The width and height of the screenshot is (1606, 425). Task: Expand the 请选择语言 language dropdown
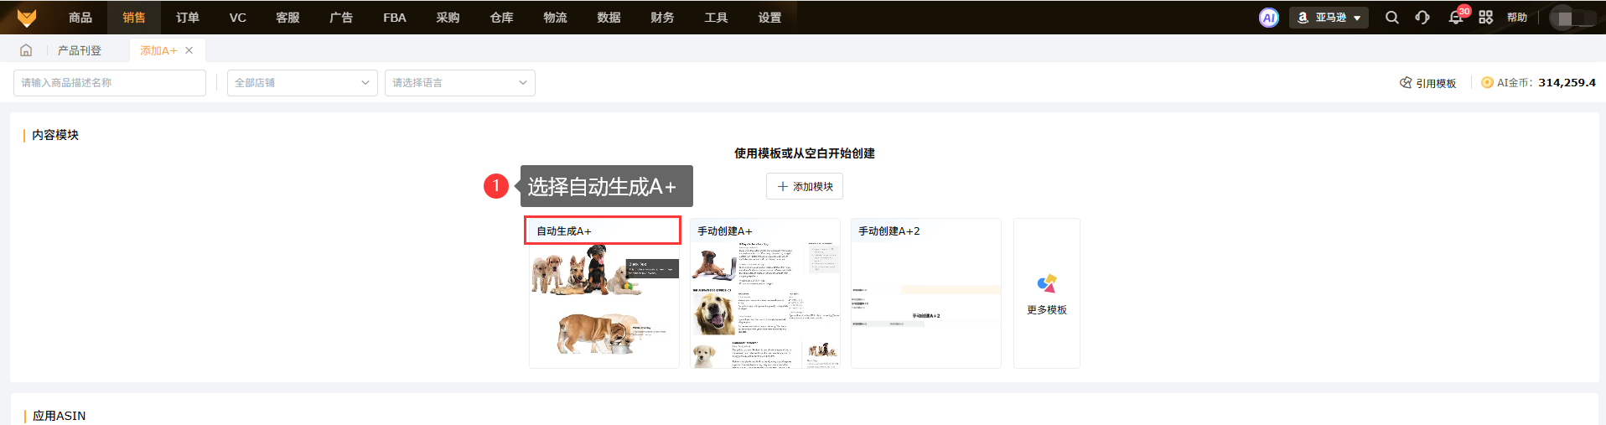pos(460,83)
